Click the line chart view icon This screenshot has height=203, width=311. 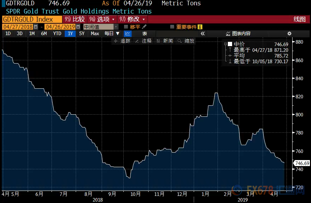pyautogui.click(x=128, y=33)
